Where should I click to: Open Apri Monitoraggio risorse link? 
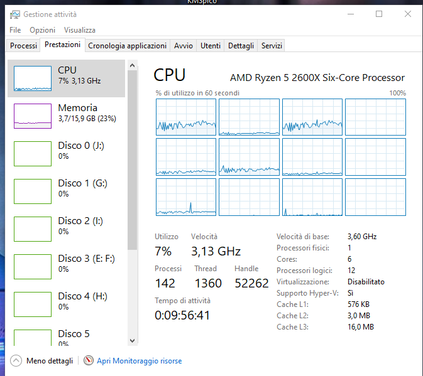click(139, 361)
